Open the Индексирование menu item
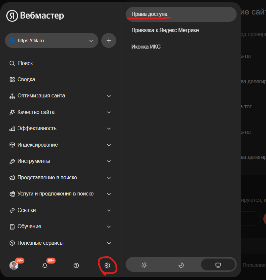Image resolution: width=266 pixels, height=280 pixels. click(38, 145)
